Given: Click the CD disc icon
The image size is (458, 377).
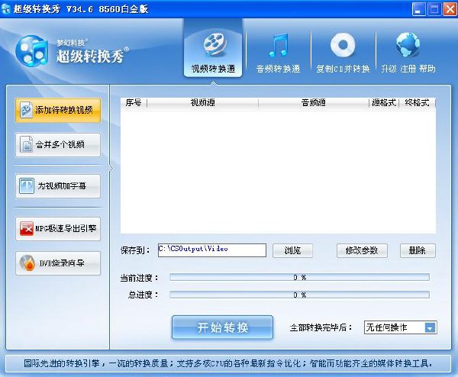Looking at the screenshot, I should point(343,45).
